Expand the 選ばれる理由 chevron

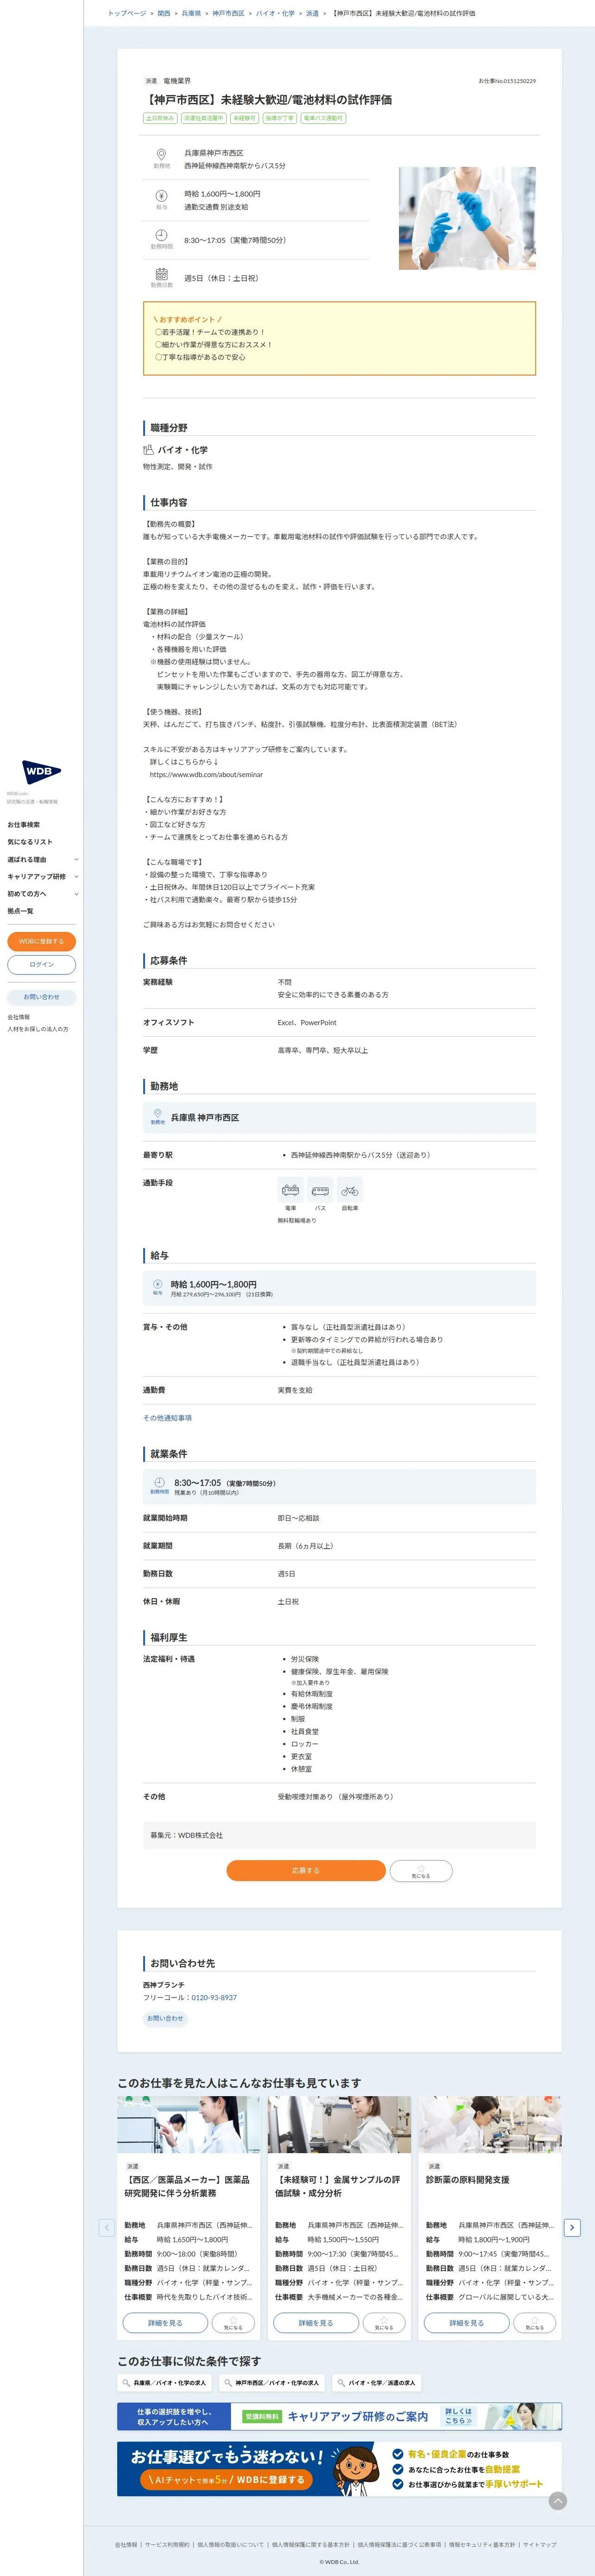76,859
